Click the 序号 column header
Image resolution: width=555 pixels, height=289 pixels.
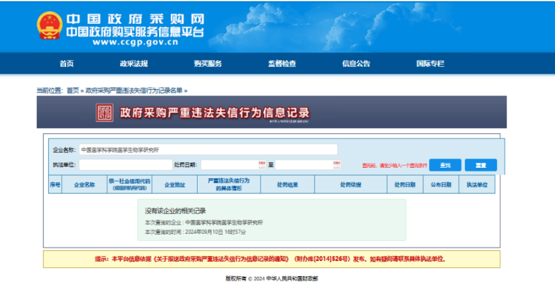pyautogui.click(x=55, y=184)
